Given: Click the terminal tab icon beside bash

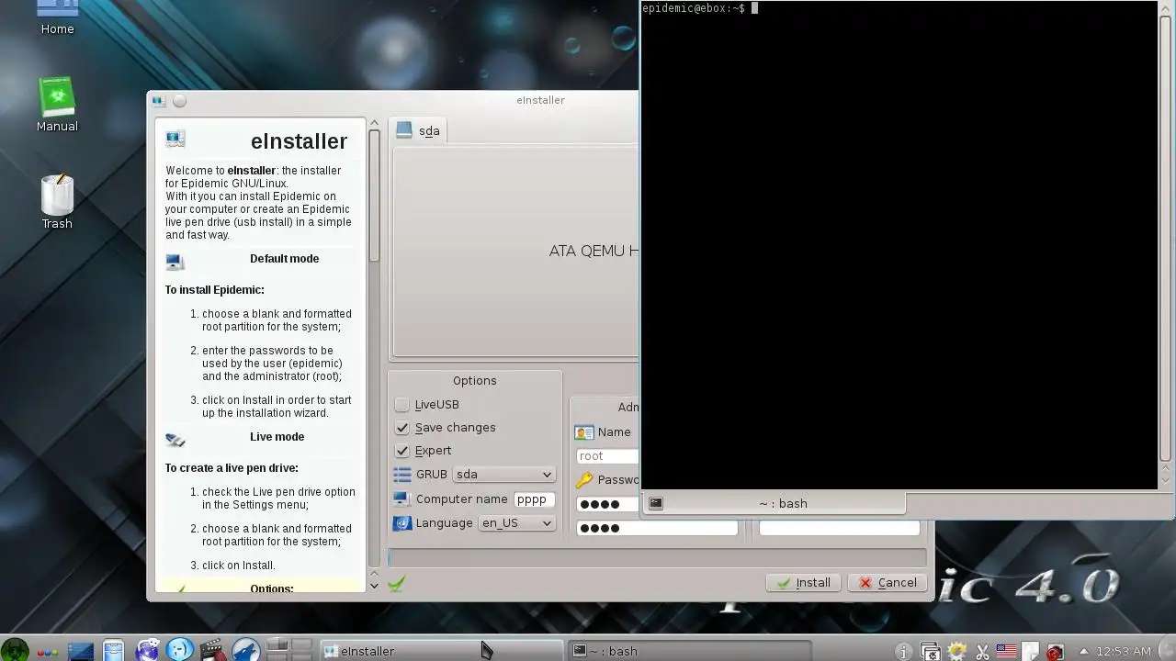Looking at the screenshot, I should point(655,503).
